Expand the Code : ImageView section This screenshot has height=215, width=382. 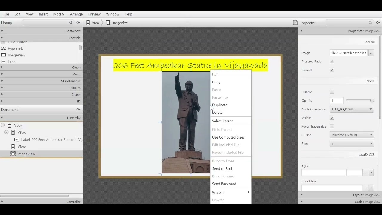(340, 202)
